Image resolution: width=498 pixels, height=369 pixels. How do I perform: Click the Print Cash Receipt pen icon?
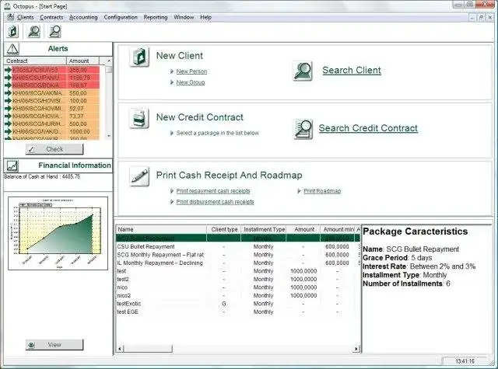pos(139,176)
